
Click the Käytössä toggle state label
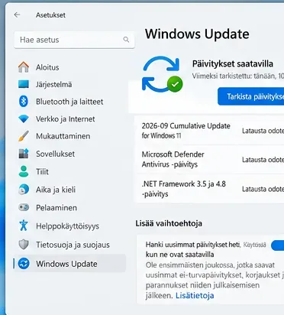click(255, 245)
